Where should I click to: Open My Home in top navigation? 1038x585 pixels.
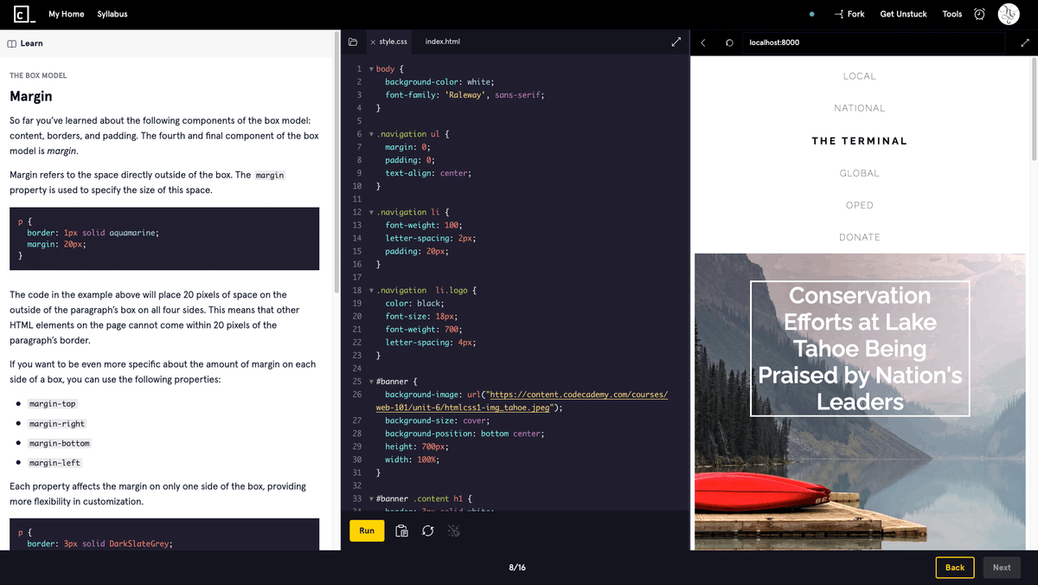pos(67,14)
